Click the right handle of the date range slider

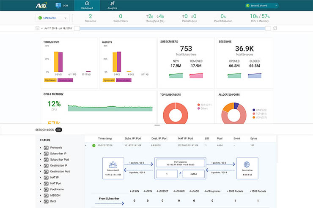[268, 28]
